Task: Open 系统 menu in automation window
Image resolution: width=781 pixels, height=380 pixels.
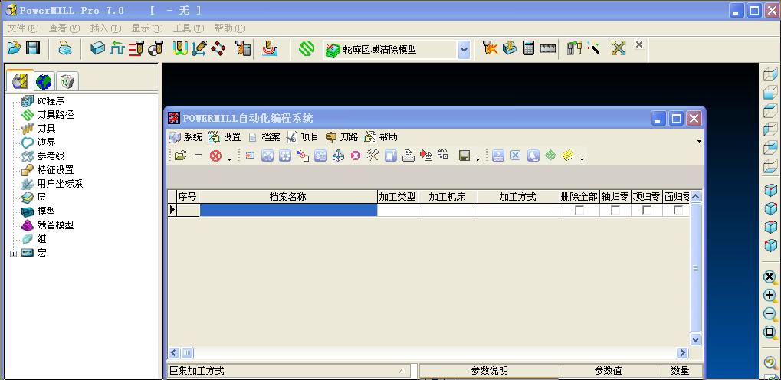Action: tap(185, 137)
